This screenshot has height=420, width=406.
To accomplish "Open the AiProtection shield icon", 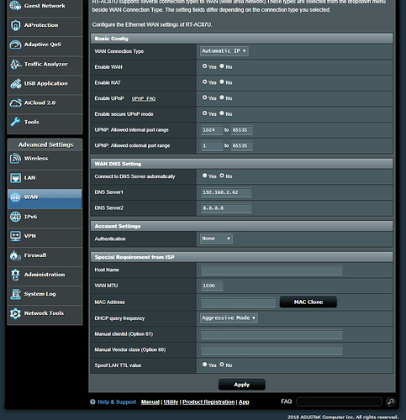I will 15,25.
